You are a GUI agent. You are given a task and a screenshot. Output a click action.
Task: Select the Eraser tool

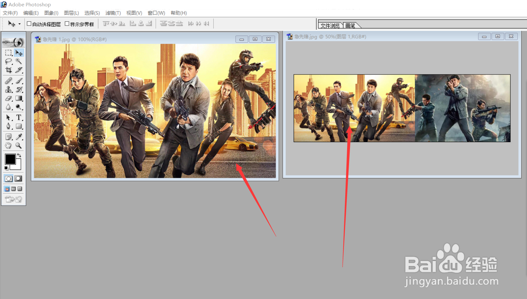point(9,99)
